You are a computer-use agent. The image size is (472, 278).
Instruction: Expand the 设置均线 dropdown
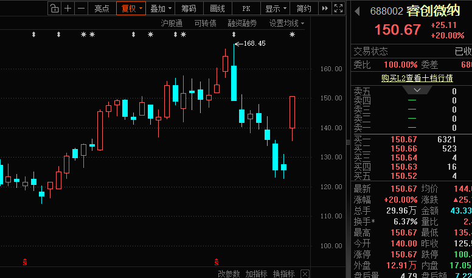(286, 24)
